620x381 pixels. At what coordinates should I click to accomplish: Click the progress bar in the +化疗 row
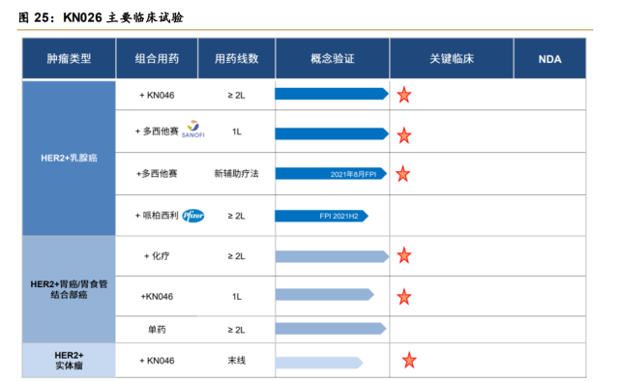pyautogui.click(x=332, y=256)
